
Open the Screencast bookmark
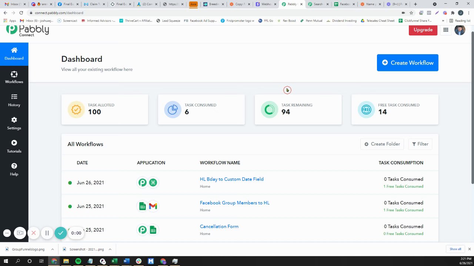pyautogui.click(x=67, y=21)
